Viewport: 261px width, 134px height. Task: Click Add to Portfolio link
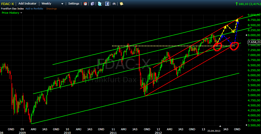(x=34, y=9)
